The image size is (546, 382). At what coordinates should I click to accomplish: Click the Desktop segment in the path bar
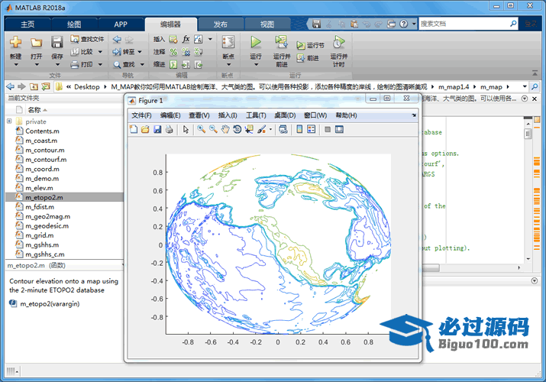pos(87,86)
